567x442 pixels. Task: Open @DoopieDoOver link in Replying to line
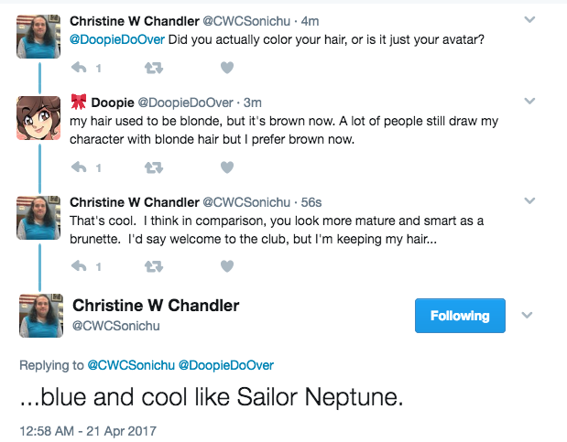pyautogui.click(x=226, y=365)
